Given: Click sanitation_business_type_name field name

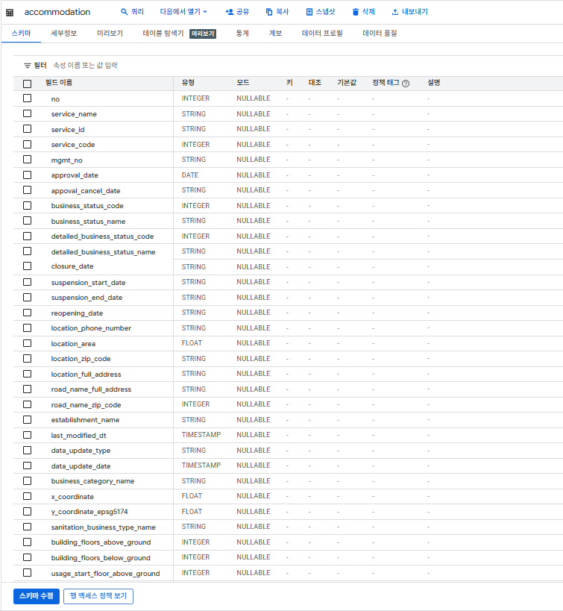Looking at the screenshot, I should coord(103,527).
